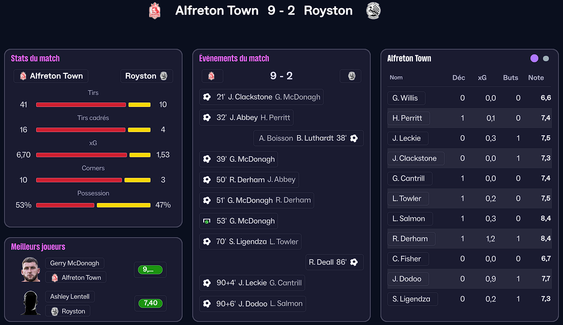563x325 pixels.
Task: Click the goal icon beside R. Deall 86'
Action: (354, 262)
